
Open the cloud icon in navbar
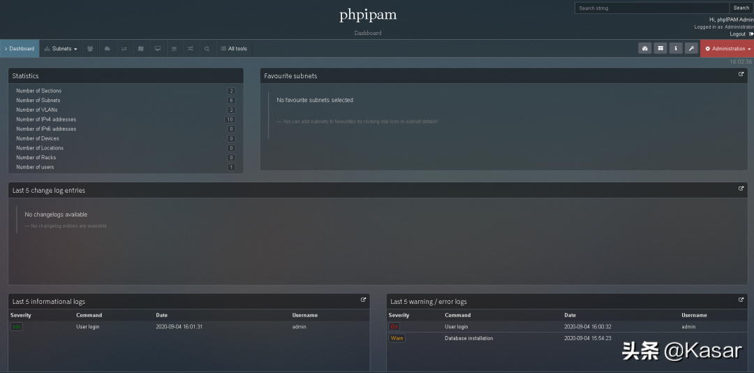coord(107,49)
